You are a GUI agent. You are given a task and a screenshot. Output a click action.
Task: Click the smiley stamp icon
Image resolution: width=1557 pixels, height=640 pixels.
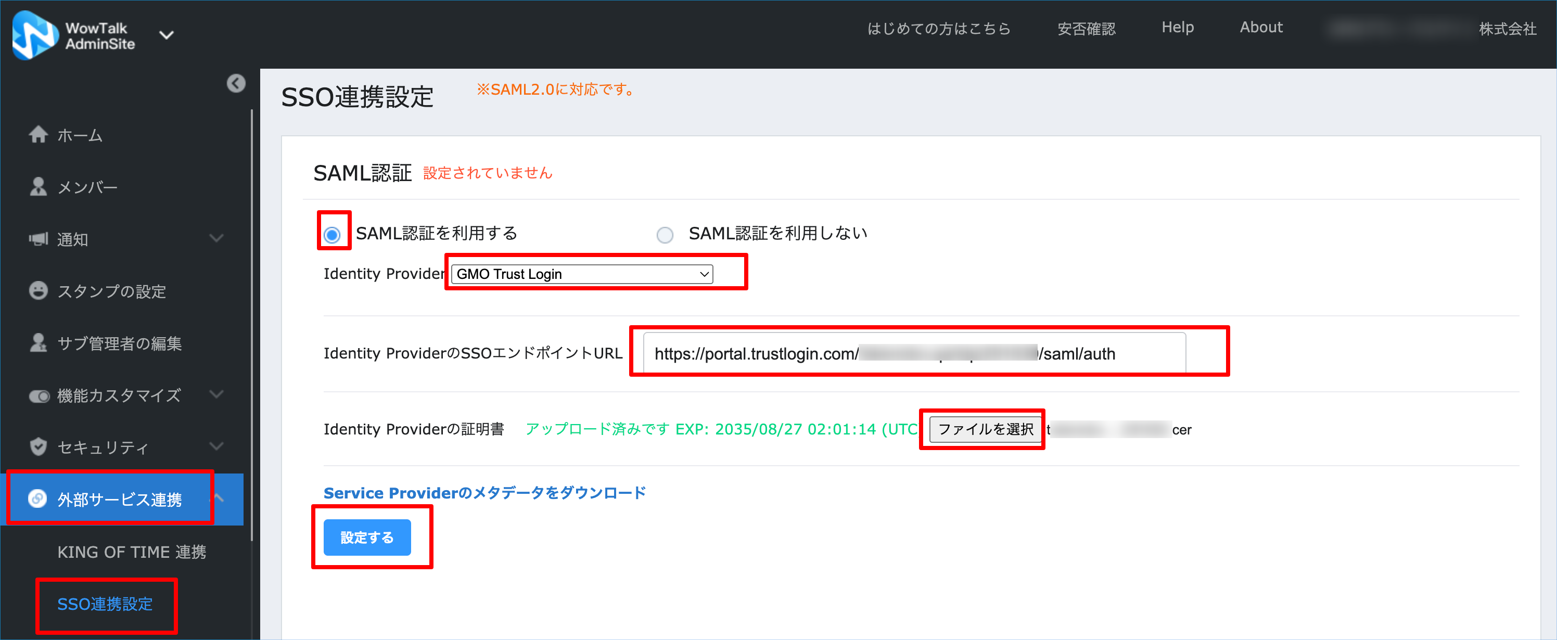coord(38,291)
